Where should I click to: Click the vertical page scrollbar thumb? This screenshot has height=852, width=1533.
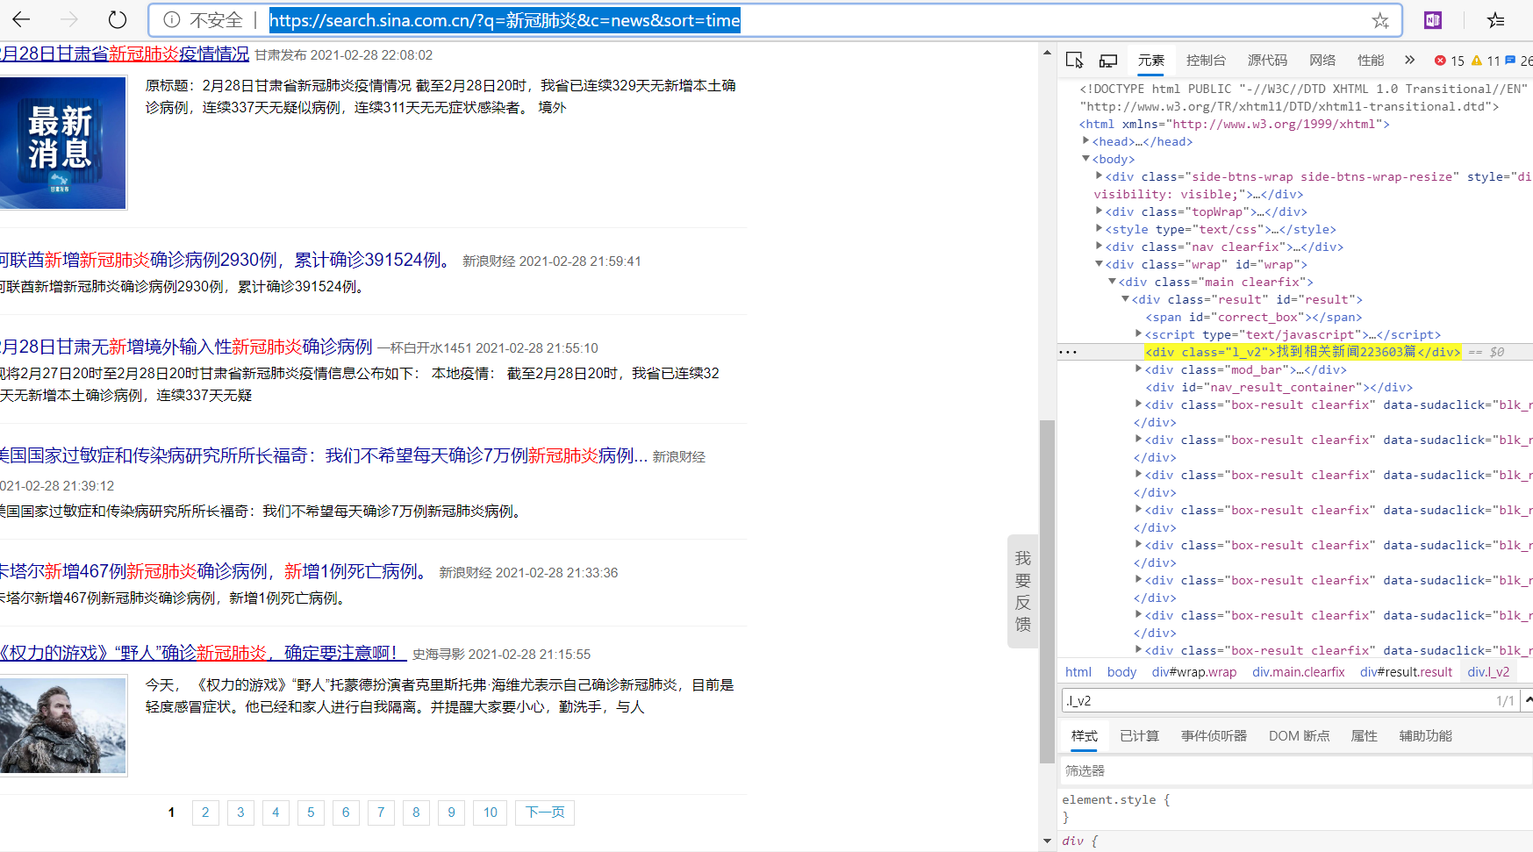(1047, 592)
